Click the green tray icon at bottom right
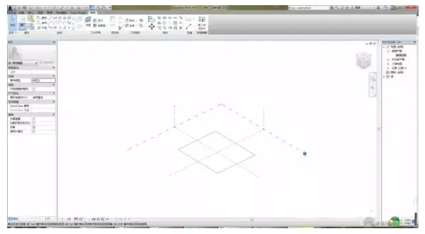Viewport: 425px width, 234px height. pyautogui.click(x=394, y=221)
